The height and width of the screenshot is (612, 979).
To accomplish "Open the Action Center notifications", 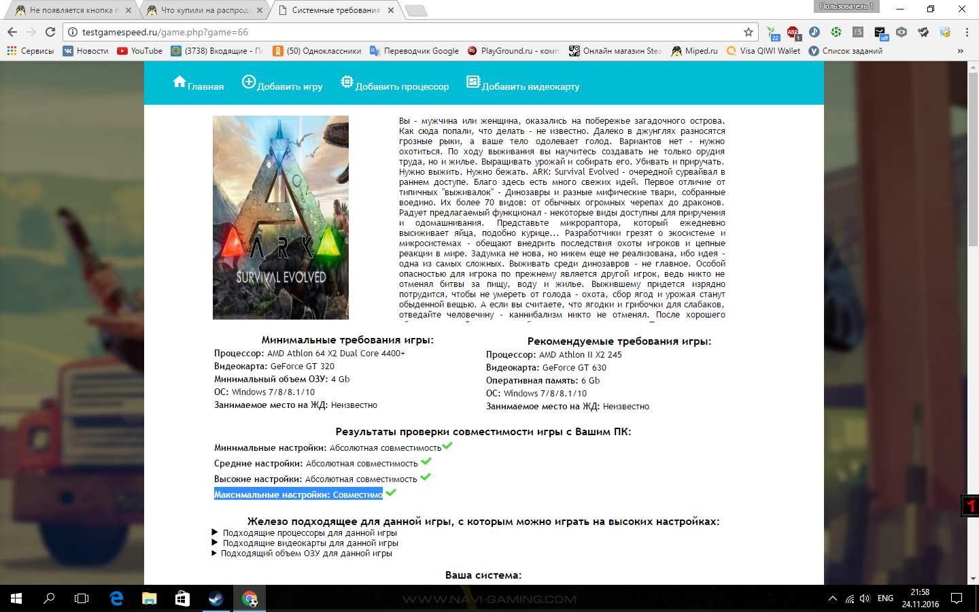I will pos(957,598).
